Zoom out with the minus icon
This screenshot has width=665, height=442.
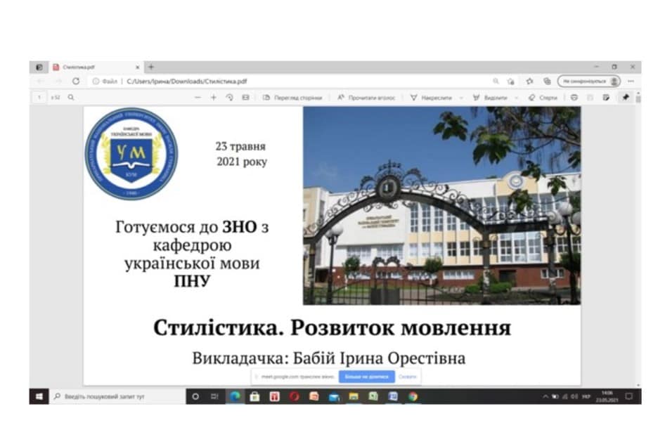pos(198,98)
